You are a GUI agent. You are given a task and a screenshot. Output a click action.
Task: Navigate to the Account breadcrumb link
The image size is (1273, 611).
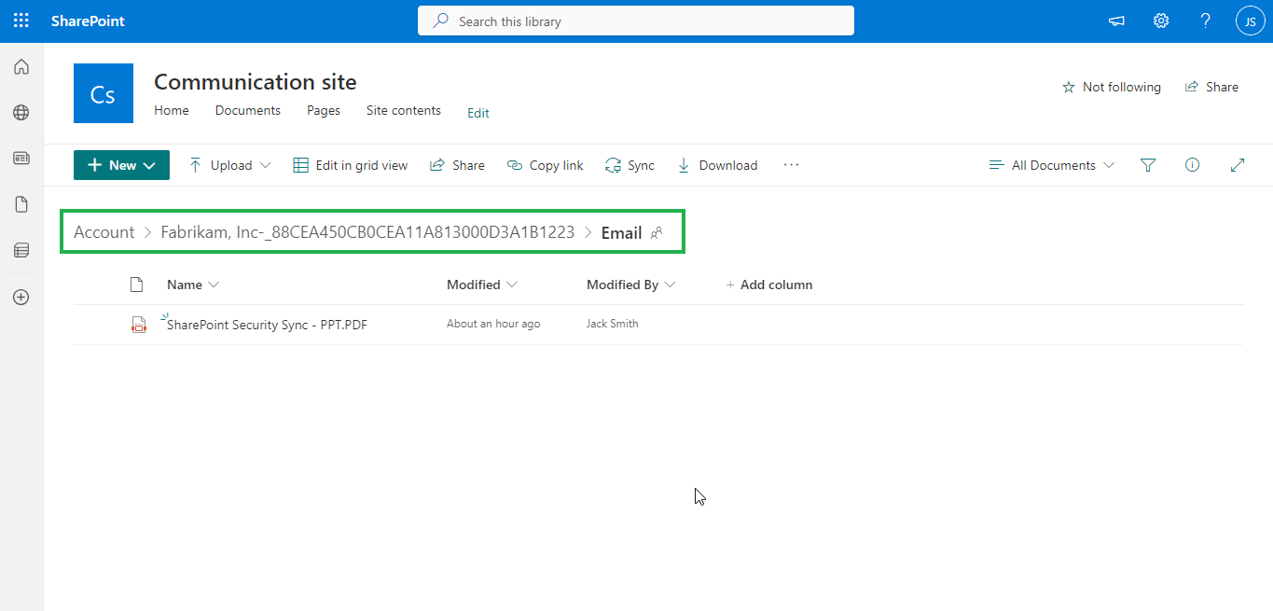pyautogui.click(x=104, y=231)
